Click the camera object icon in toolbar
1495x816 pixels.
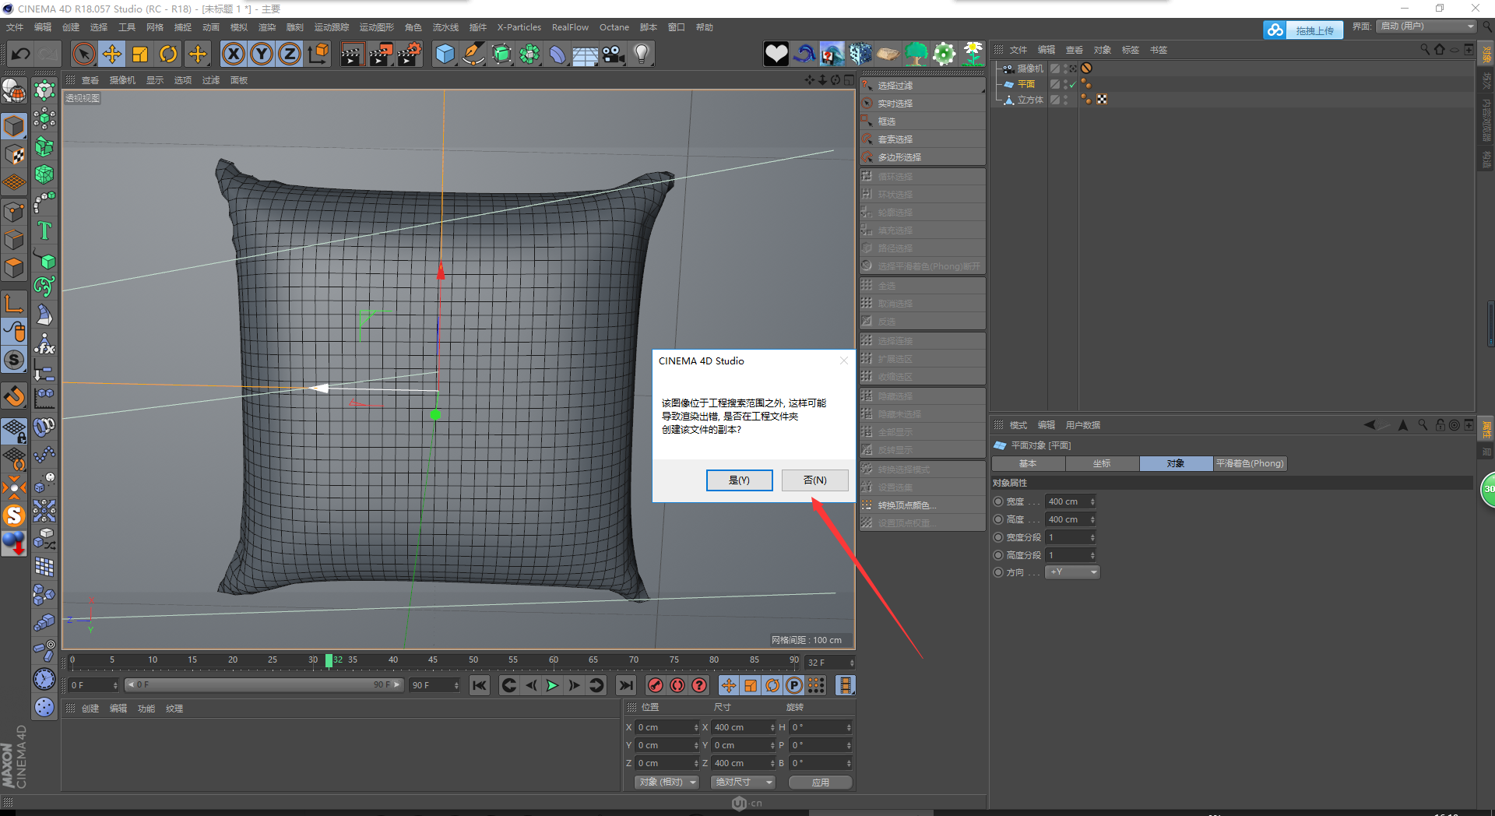point(614,54)
